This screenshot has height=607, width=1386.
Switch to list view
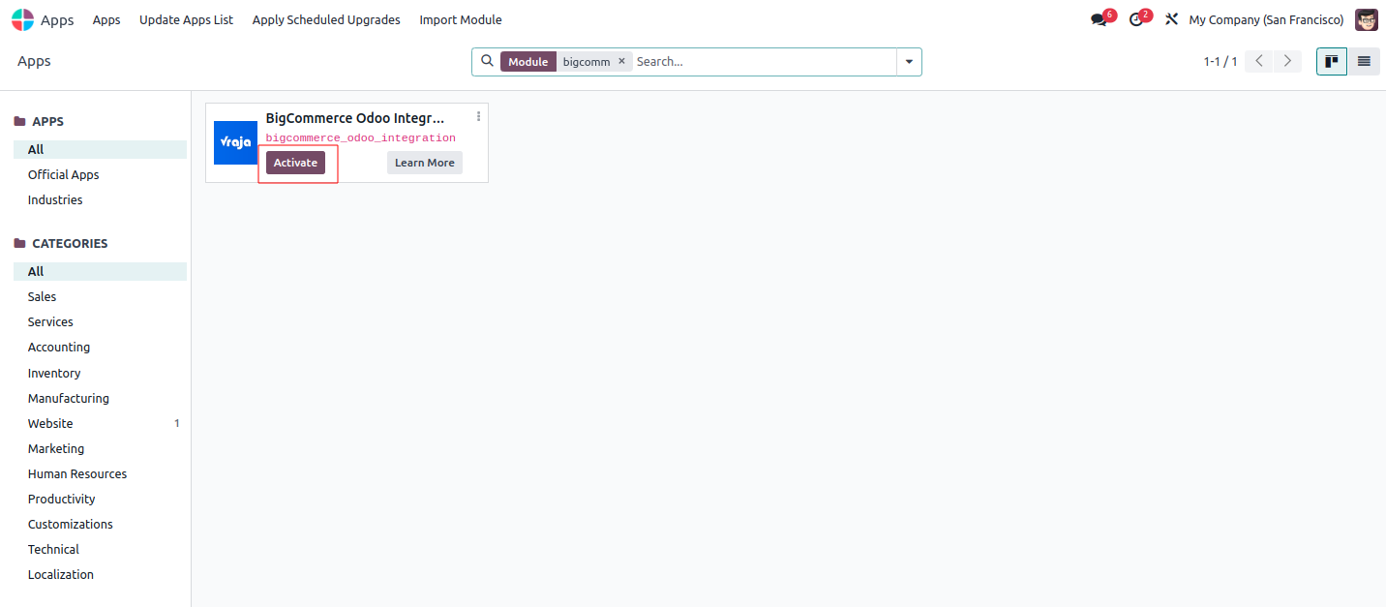1364,61
